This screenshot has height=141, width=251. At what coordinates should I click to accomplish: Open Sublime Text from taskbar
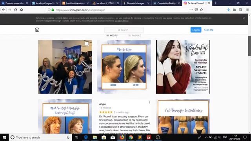pos(140,137)
